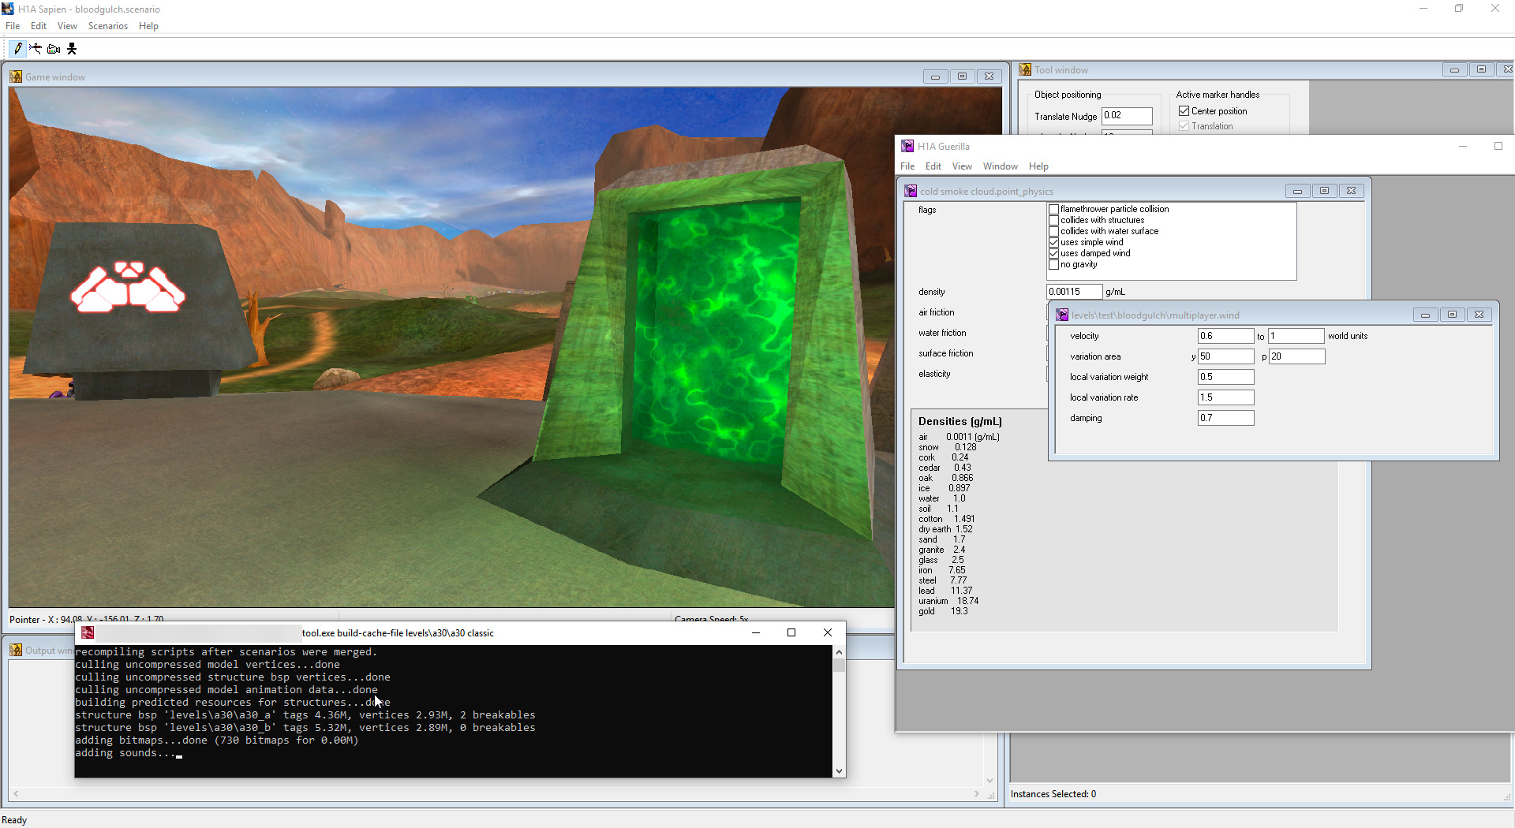Maximize the tool.exe console window
The height and width of the screenshot is (828, 1515).
(x=791, y=632)
